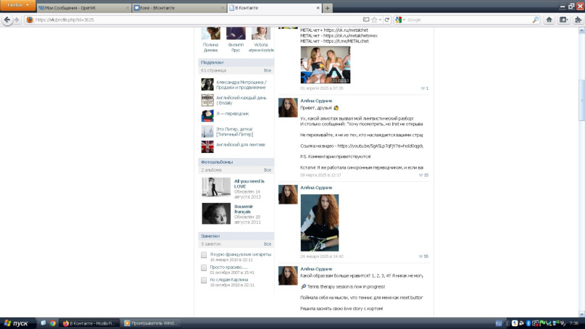Open Алёна Судник's name on the photo post
Screen dimensions: 585x329
(x=316, y=188)
